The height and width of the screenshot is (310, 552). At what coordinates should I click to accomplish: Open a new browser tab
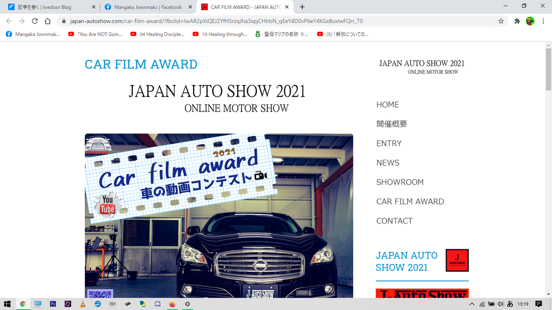302,7
